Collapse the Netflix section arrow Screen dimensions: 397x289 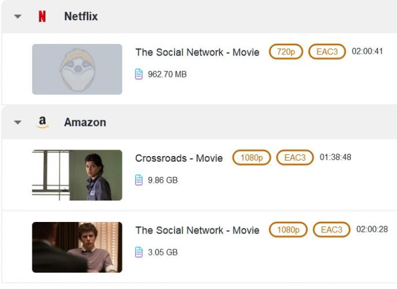[18, 17]
